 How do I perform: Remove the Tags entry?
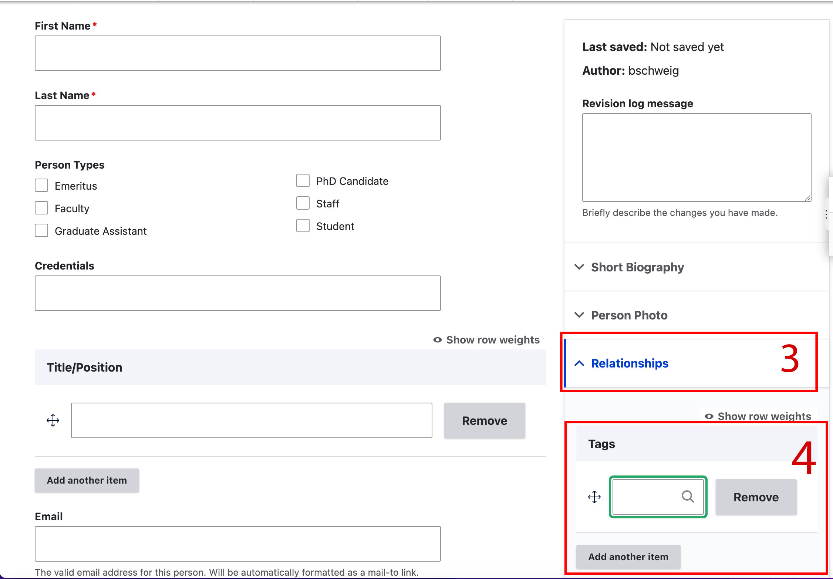[756, 497]
